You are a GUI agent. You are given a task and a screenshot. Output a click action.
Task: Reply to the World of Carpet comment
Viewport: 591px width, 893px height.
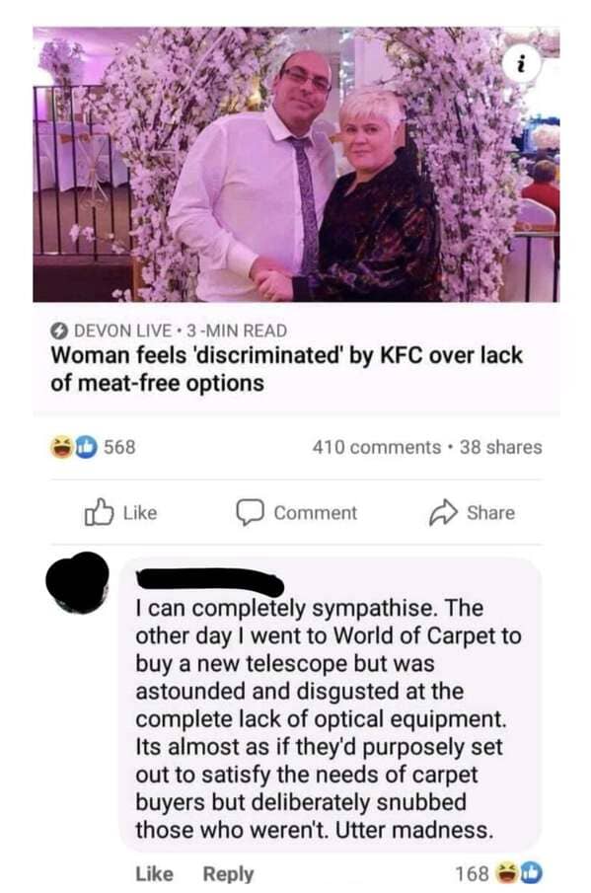point(228,874)
